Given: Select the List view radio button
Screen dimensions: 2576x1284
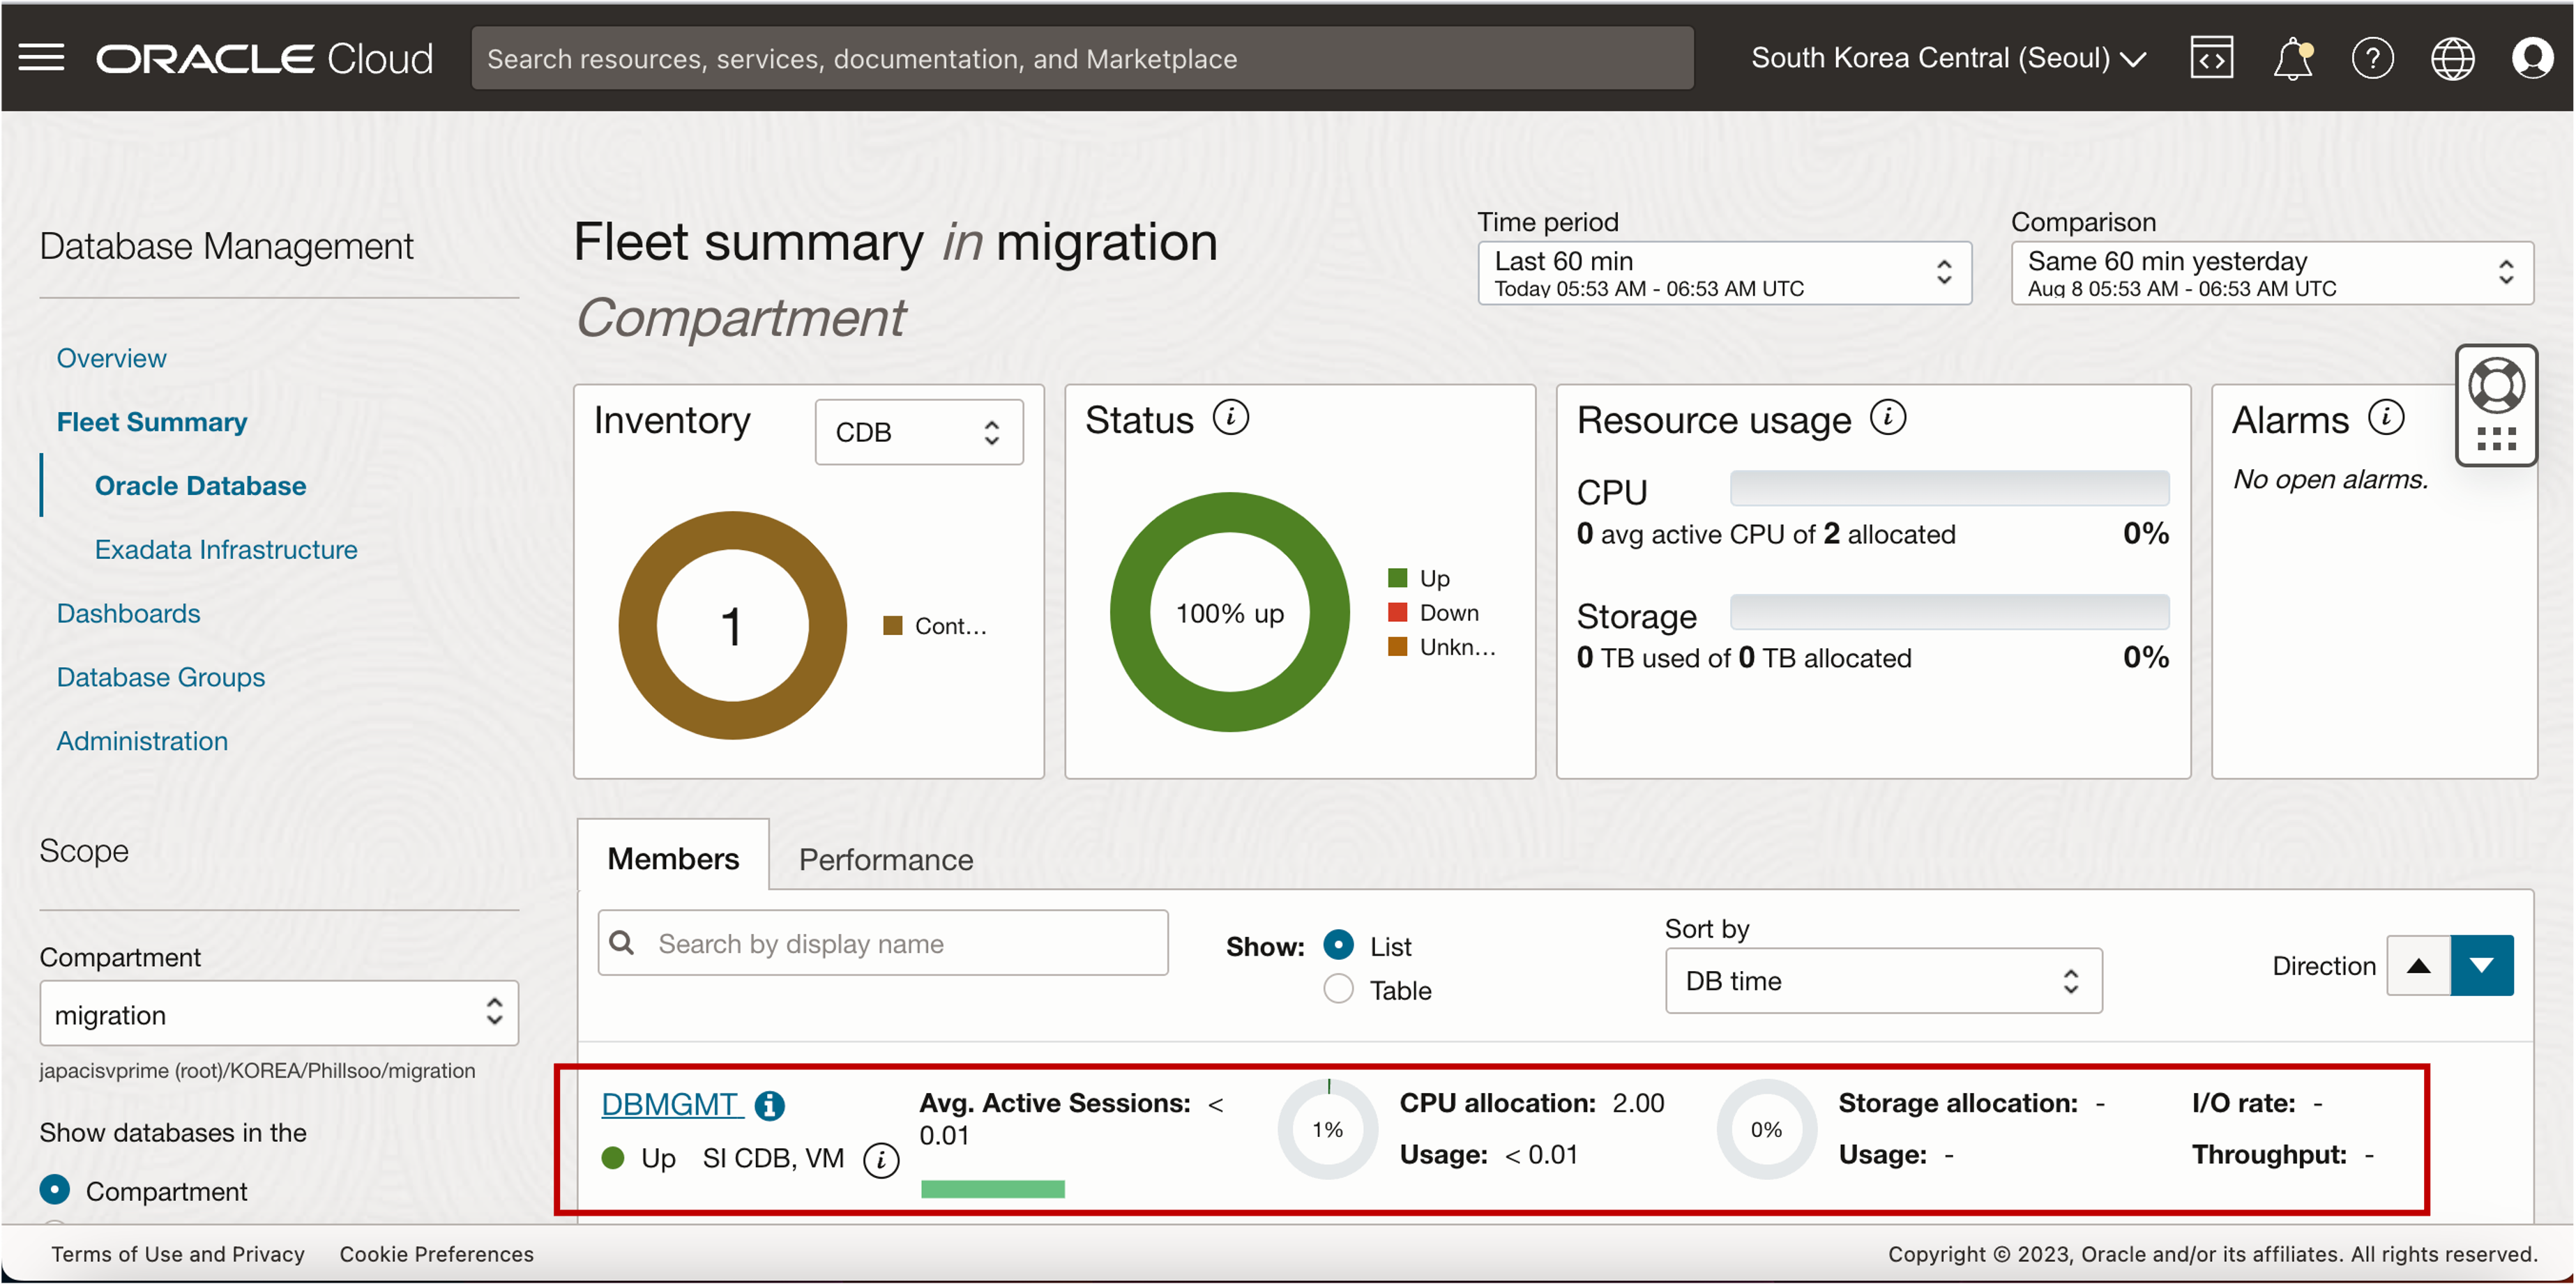Looking at the screenshot, I should pos(1338,945).
